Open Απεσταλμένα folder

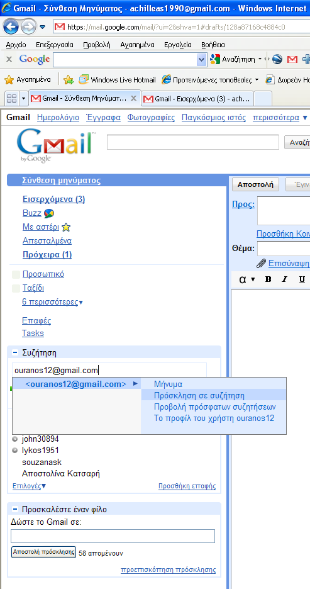click(47, 241)
